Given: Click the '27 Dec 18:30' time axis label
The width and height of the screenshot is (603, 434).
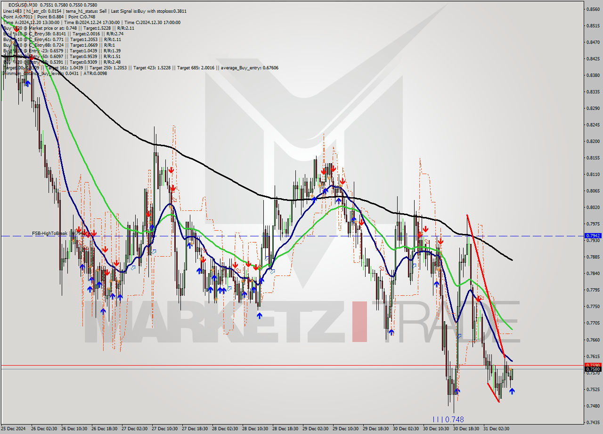Looking at the screenshot, I should [x=195, y=429].
